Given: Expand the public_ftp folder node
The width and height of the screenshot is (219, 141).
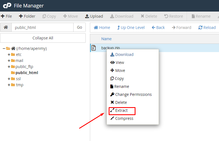Looking at the screenshot, I should click(x=9, y=67).
